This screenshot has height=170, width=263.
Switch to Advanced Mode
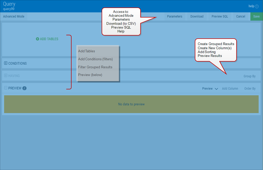click(13, 16)
